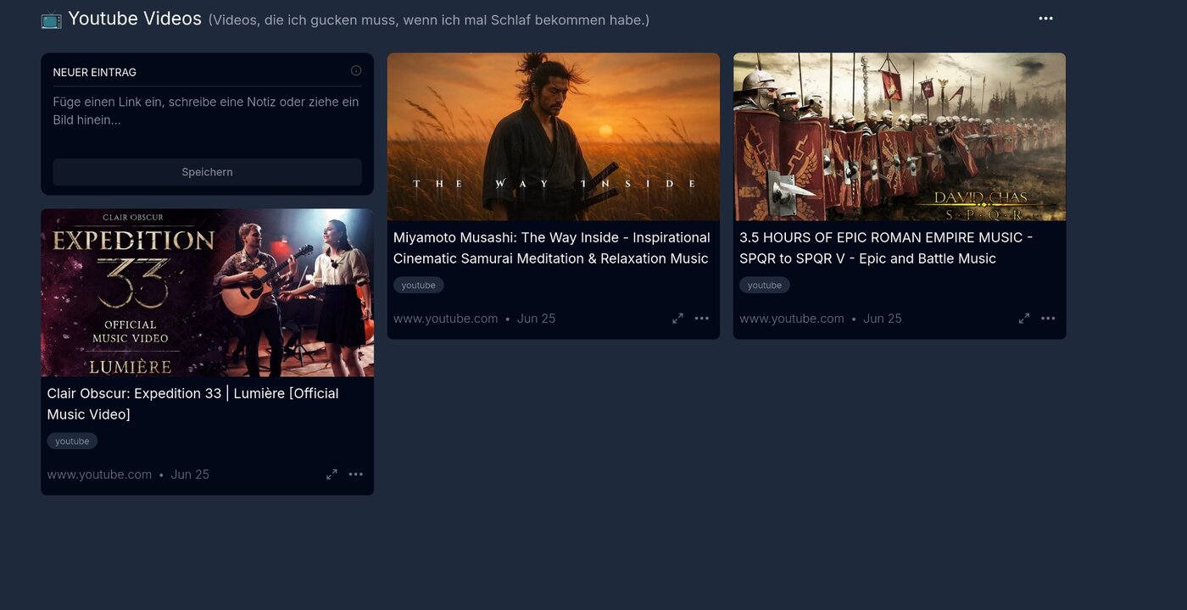Click Jun 25 date on Clair Obscur card
1187x610 pixels.
(190, 474)
